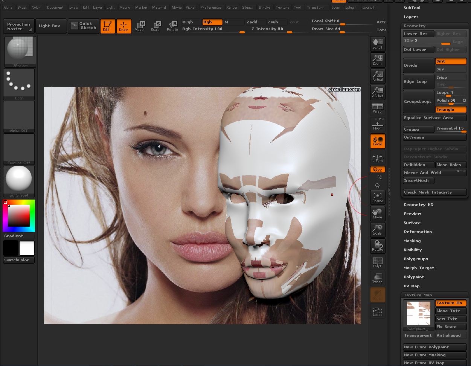The height and width of the screenshot is (366, 471).
Task: Expand the Deformation section
Action: click(x=418, y=232)
